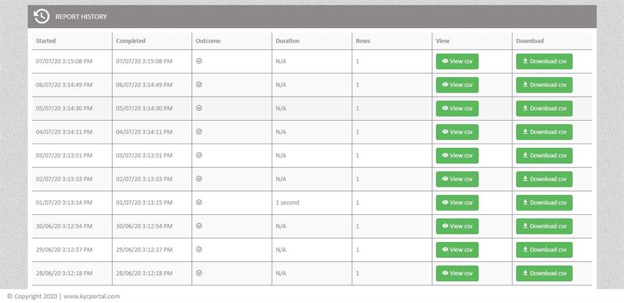Screen dimensions: 624x303
Task: Download csv for the 28/06/20 report
Action: 544,273
